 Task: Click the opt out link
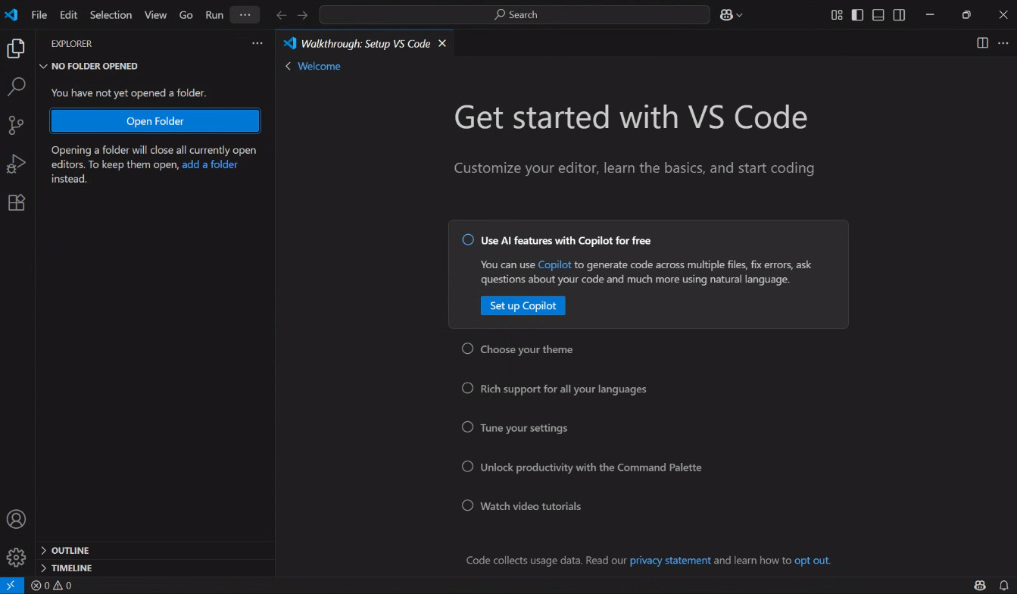[812, 560]
